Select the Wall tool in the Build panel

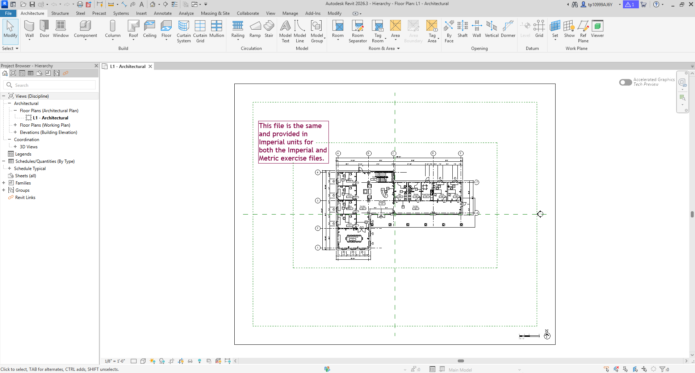pyautogui.click(x=29, y=30)
